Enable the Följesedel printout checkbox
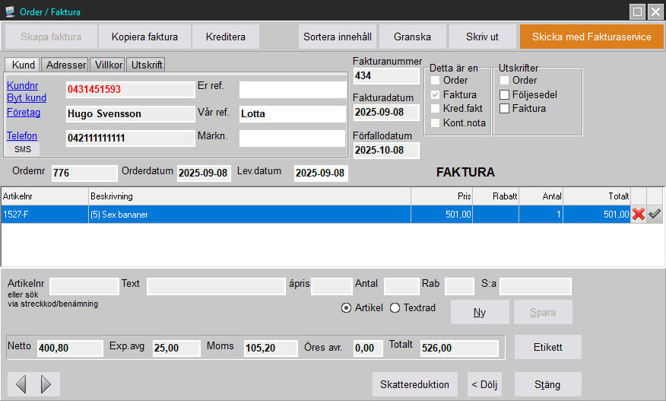 click(504, 94)
